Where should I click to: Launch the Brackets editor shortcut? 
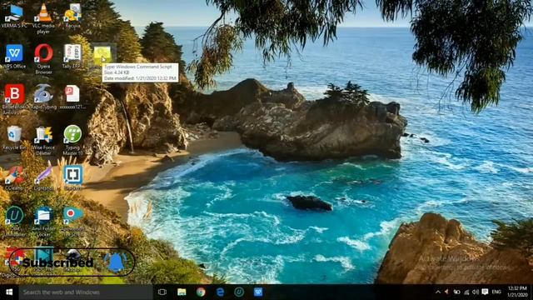coord(72,177)
